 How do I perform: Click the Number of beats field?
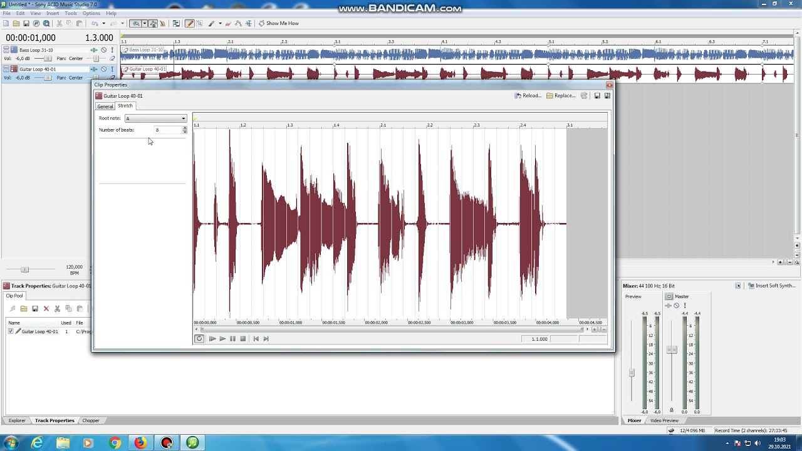click(168, 130)
